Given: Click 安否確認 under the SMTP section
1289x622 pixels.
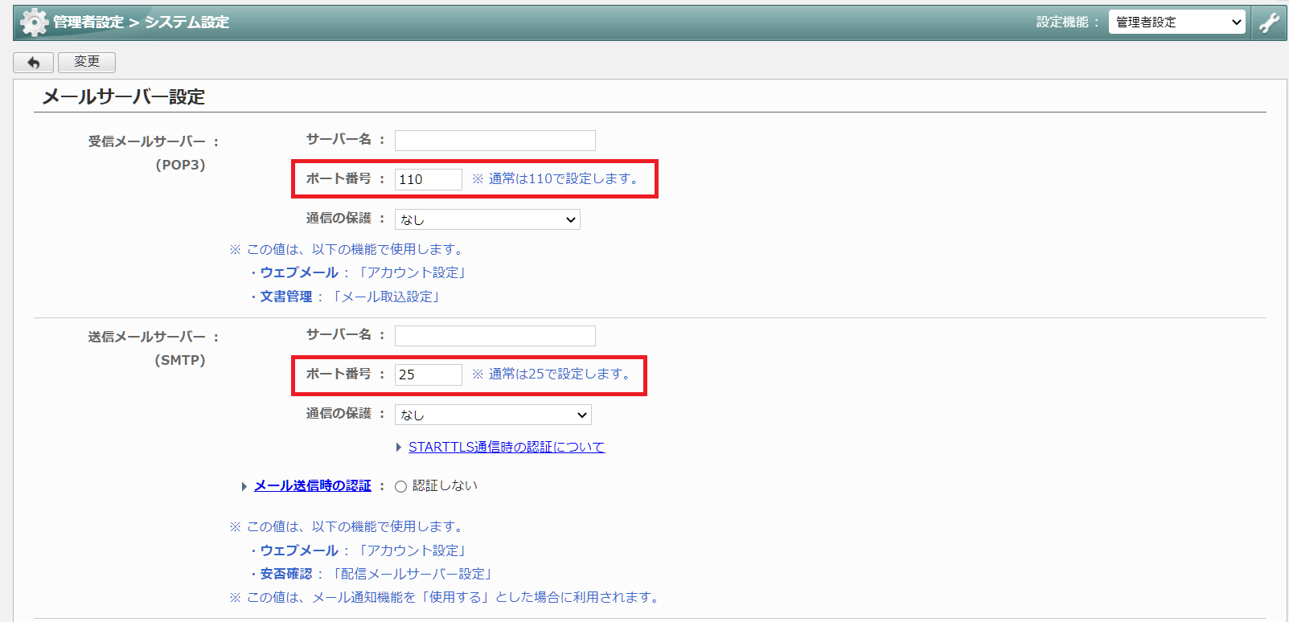Looking at the screenshot, I should [286, 574].
